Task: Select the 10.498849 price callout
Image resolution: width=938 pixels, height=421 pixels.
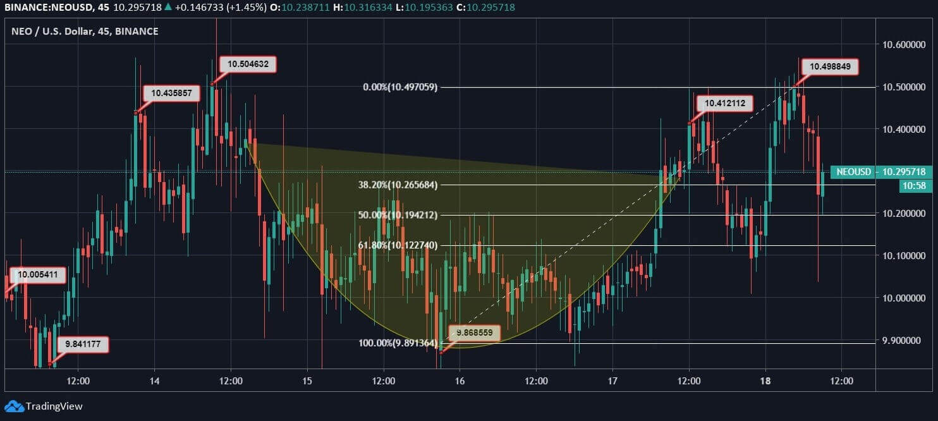Action: (x=830, y=66)
